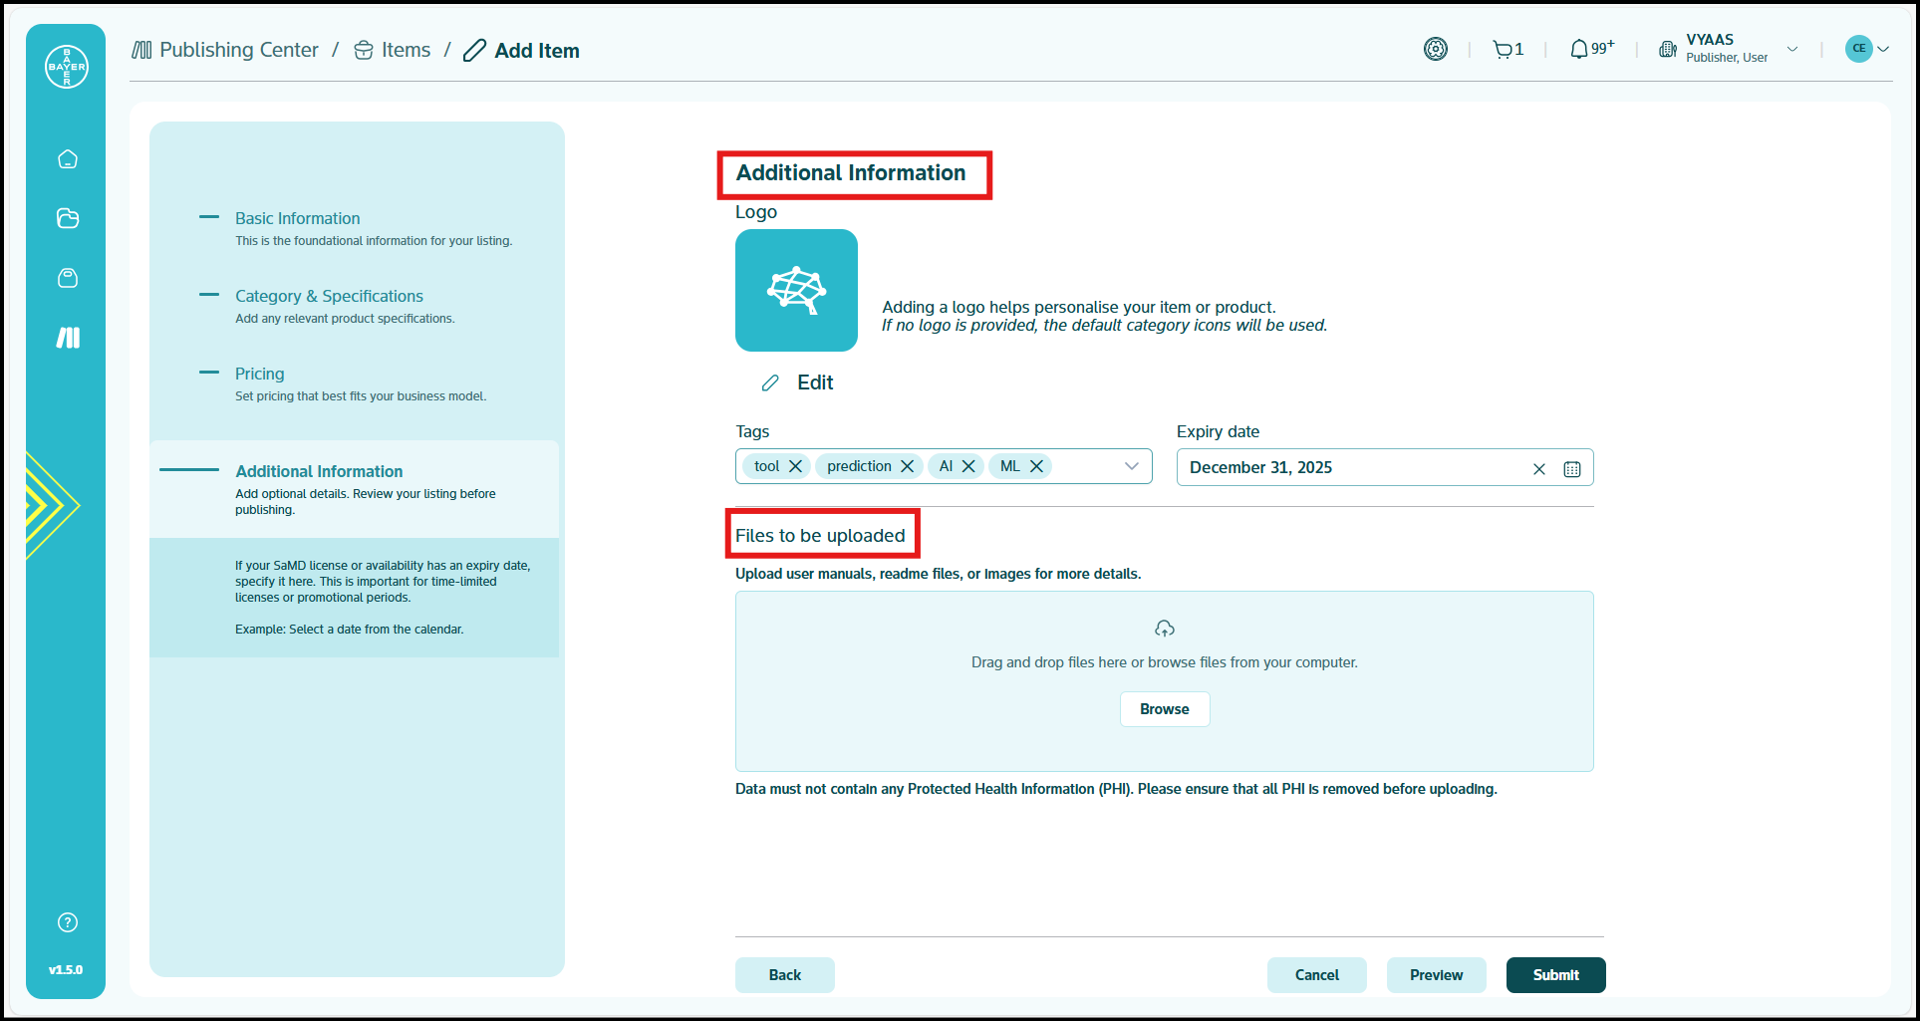
Task: Open the help question mark icon
Action: pyautogui.click(x=68, y=922)
